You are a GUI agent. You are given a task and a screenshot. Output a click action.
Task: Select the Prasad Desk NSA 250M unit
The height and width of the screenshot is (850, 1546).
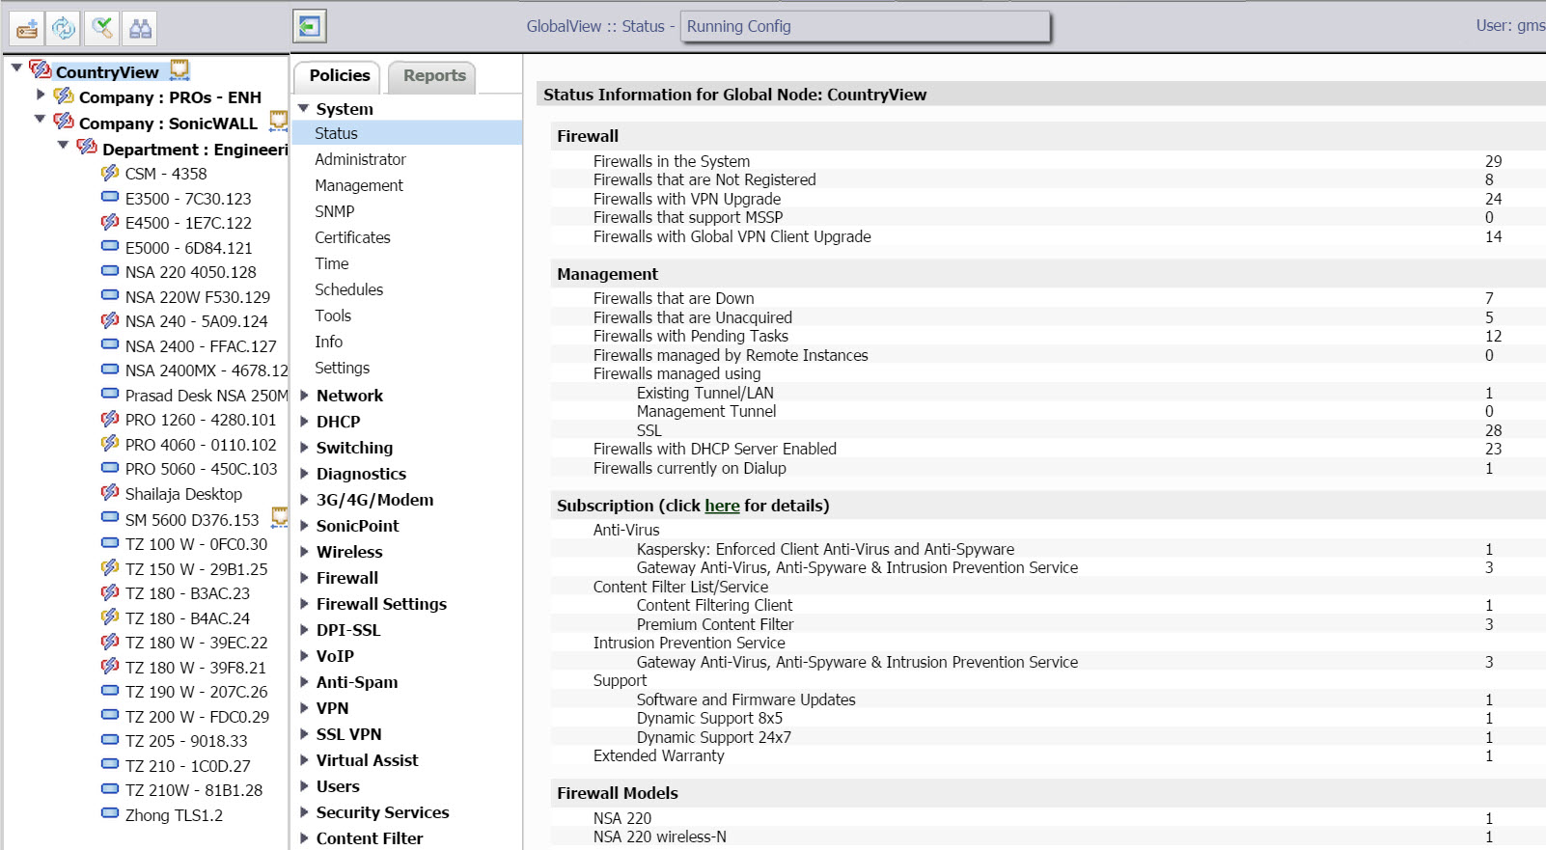click(x=207, y=396)
